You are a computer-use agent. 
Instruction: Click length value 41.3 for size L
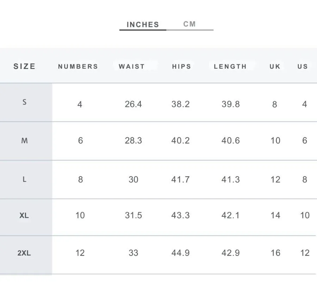(230, 179)
